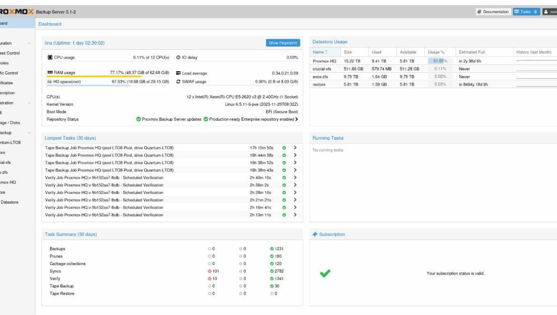Click the Proxmox-HQ usage percent bar

tap(440, 61)
